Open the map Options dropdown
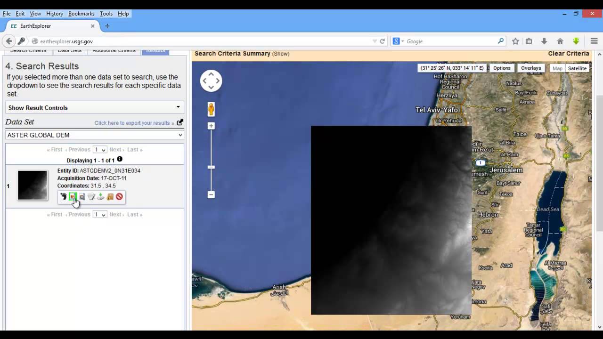 tap(502, 68)
